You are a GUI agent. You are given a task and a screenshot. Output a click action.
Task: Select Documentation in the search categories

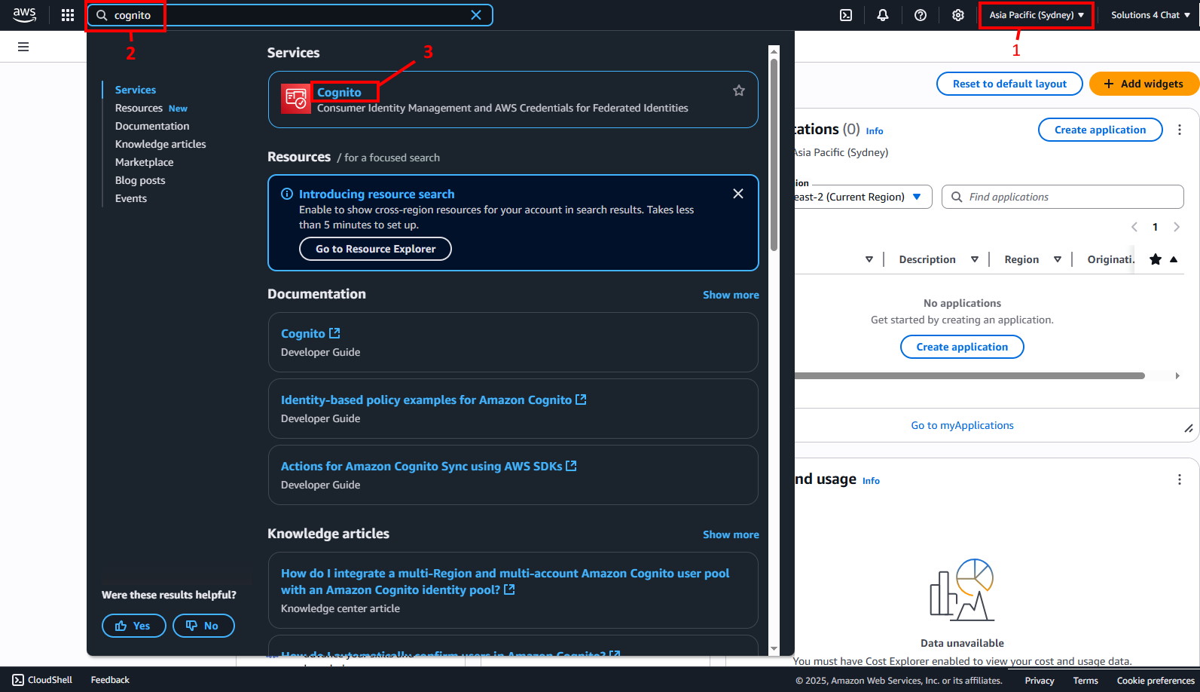pos(152,126)
